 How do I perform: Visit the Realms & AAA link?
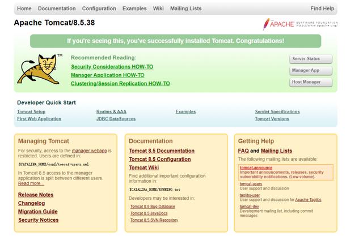pos(111,111)
